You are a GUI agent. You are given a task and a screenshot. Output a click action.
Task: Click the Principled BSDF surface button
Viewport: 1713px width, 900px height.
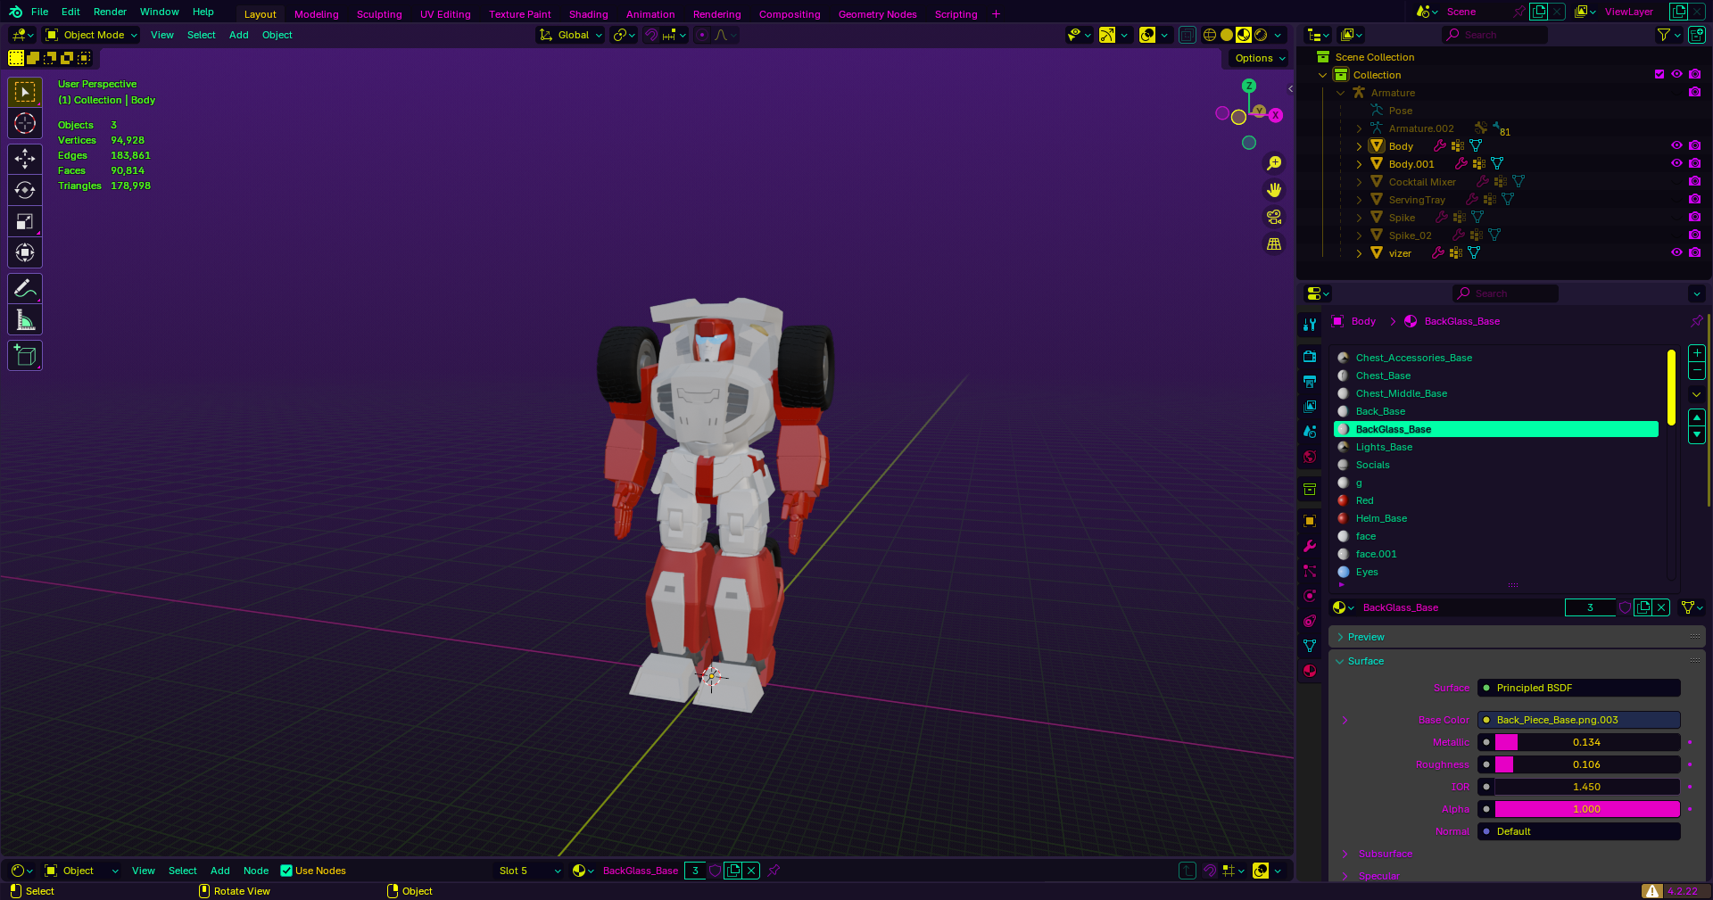pyautogui.click(x=1579, y=688)
